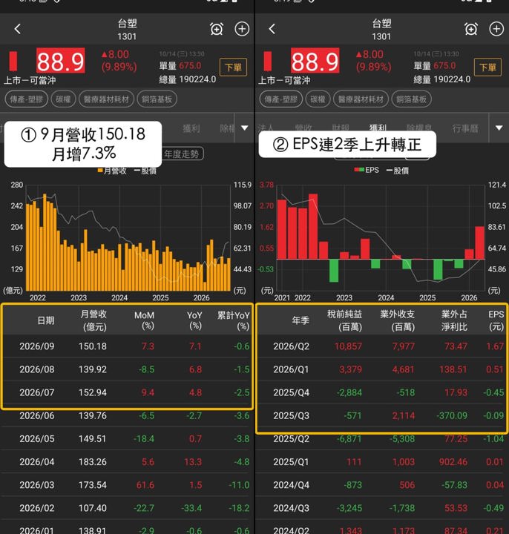509x534 pixels.
Task: Open the 法人 tab in right panel
Action: tap(266, 128)
